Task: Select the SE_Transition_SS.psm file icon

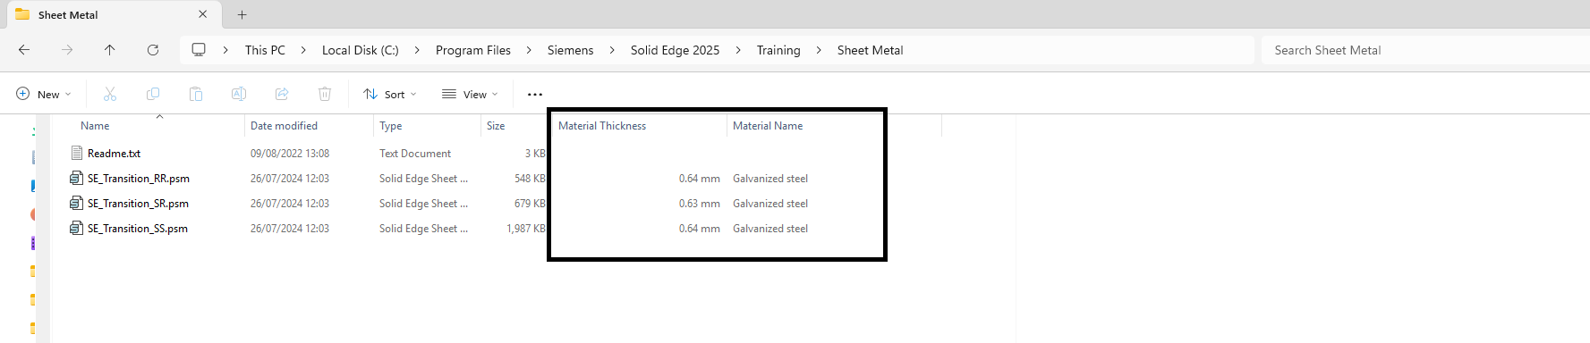Action: (x=77, y=229)
